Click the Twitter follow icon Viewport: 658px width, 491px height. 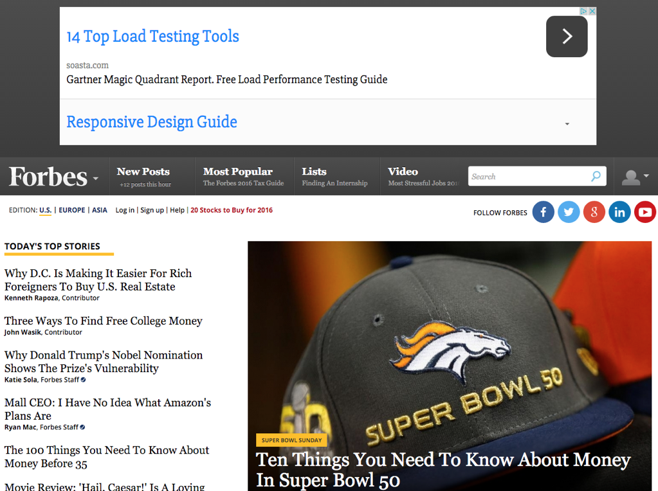click(569, 212)
